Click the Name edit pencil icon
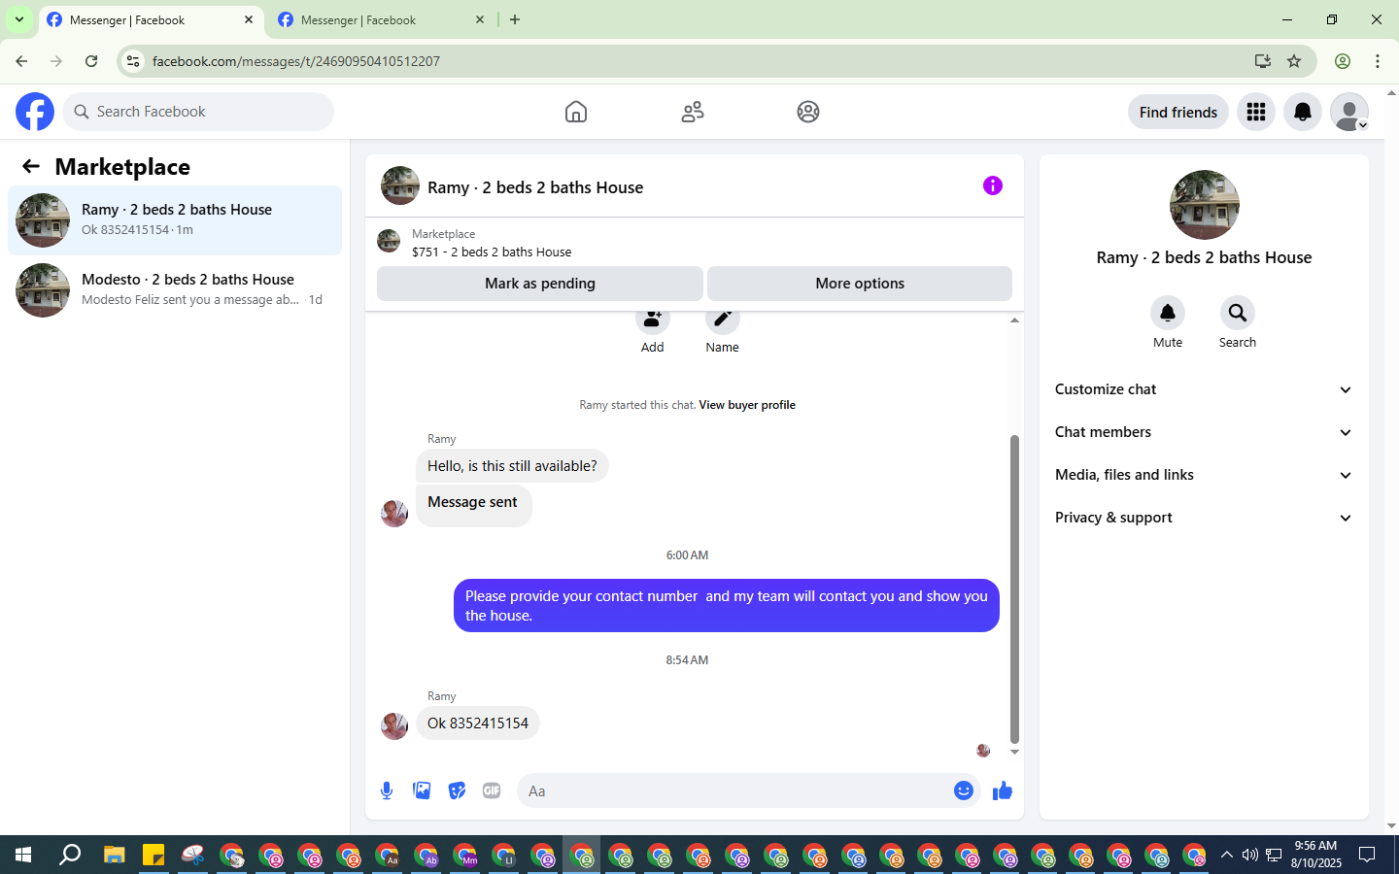Image resolution: width=1399 pixels, height=874 pixels. (x=723, y=319)
